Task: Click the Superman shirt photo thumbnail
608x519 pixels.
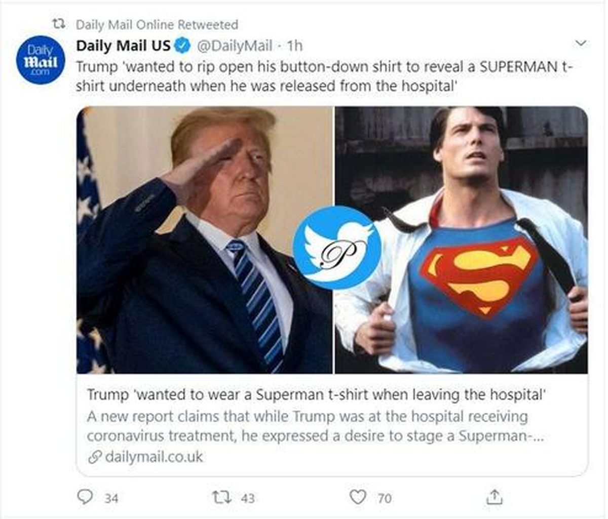Action: (461, 241)
